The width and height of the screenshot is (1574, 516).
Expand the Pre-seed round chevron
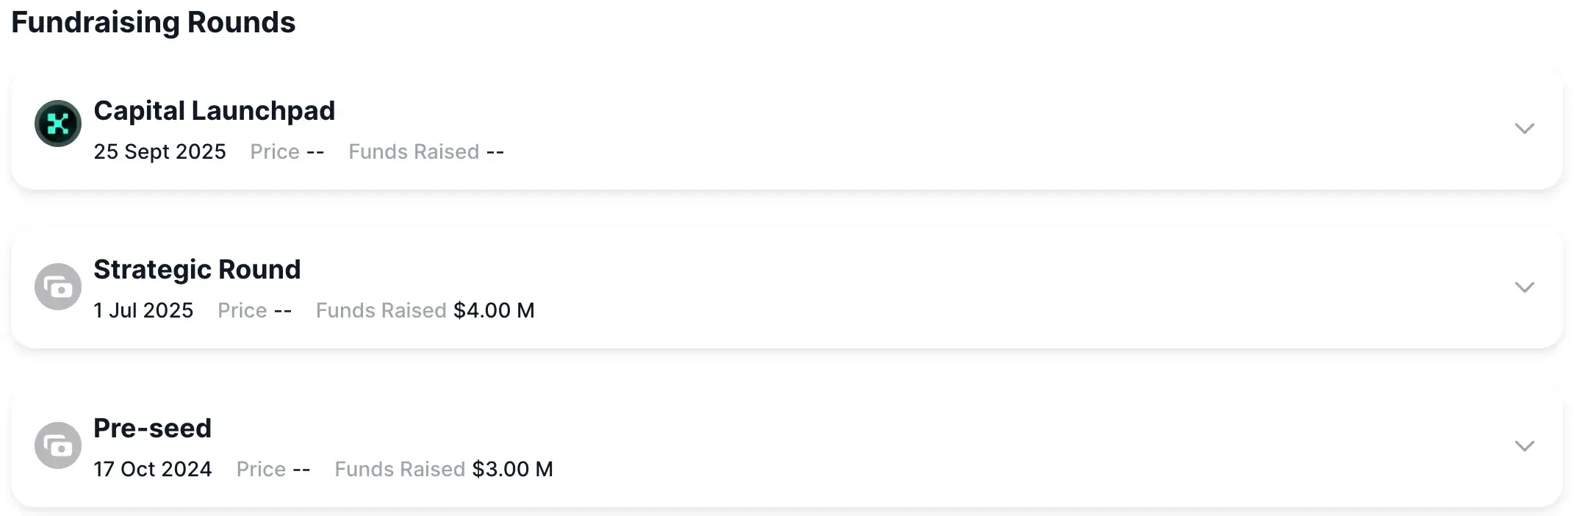1524,446
